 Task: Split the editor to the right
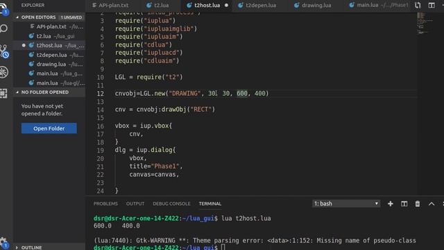tap(432, 5)
